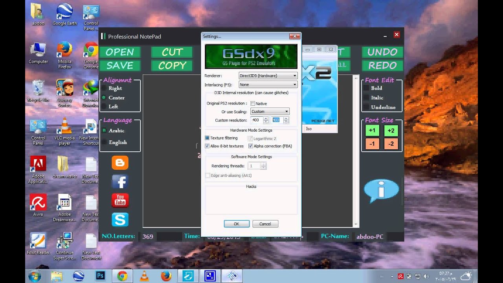Image resolution: width=503 pixels, height=283 pixels.
Task: Increase custom resolution width with up arrow
Action: (x=266, y=119)
